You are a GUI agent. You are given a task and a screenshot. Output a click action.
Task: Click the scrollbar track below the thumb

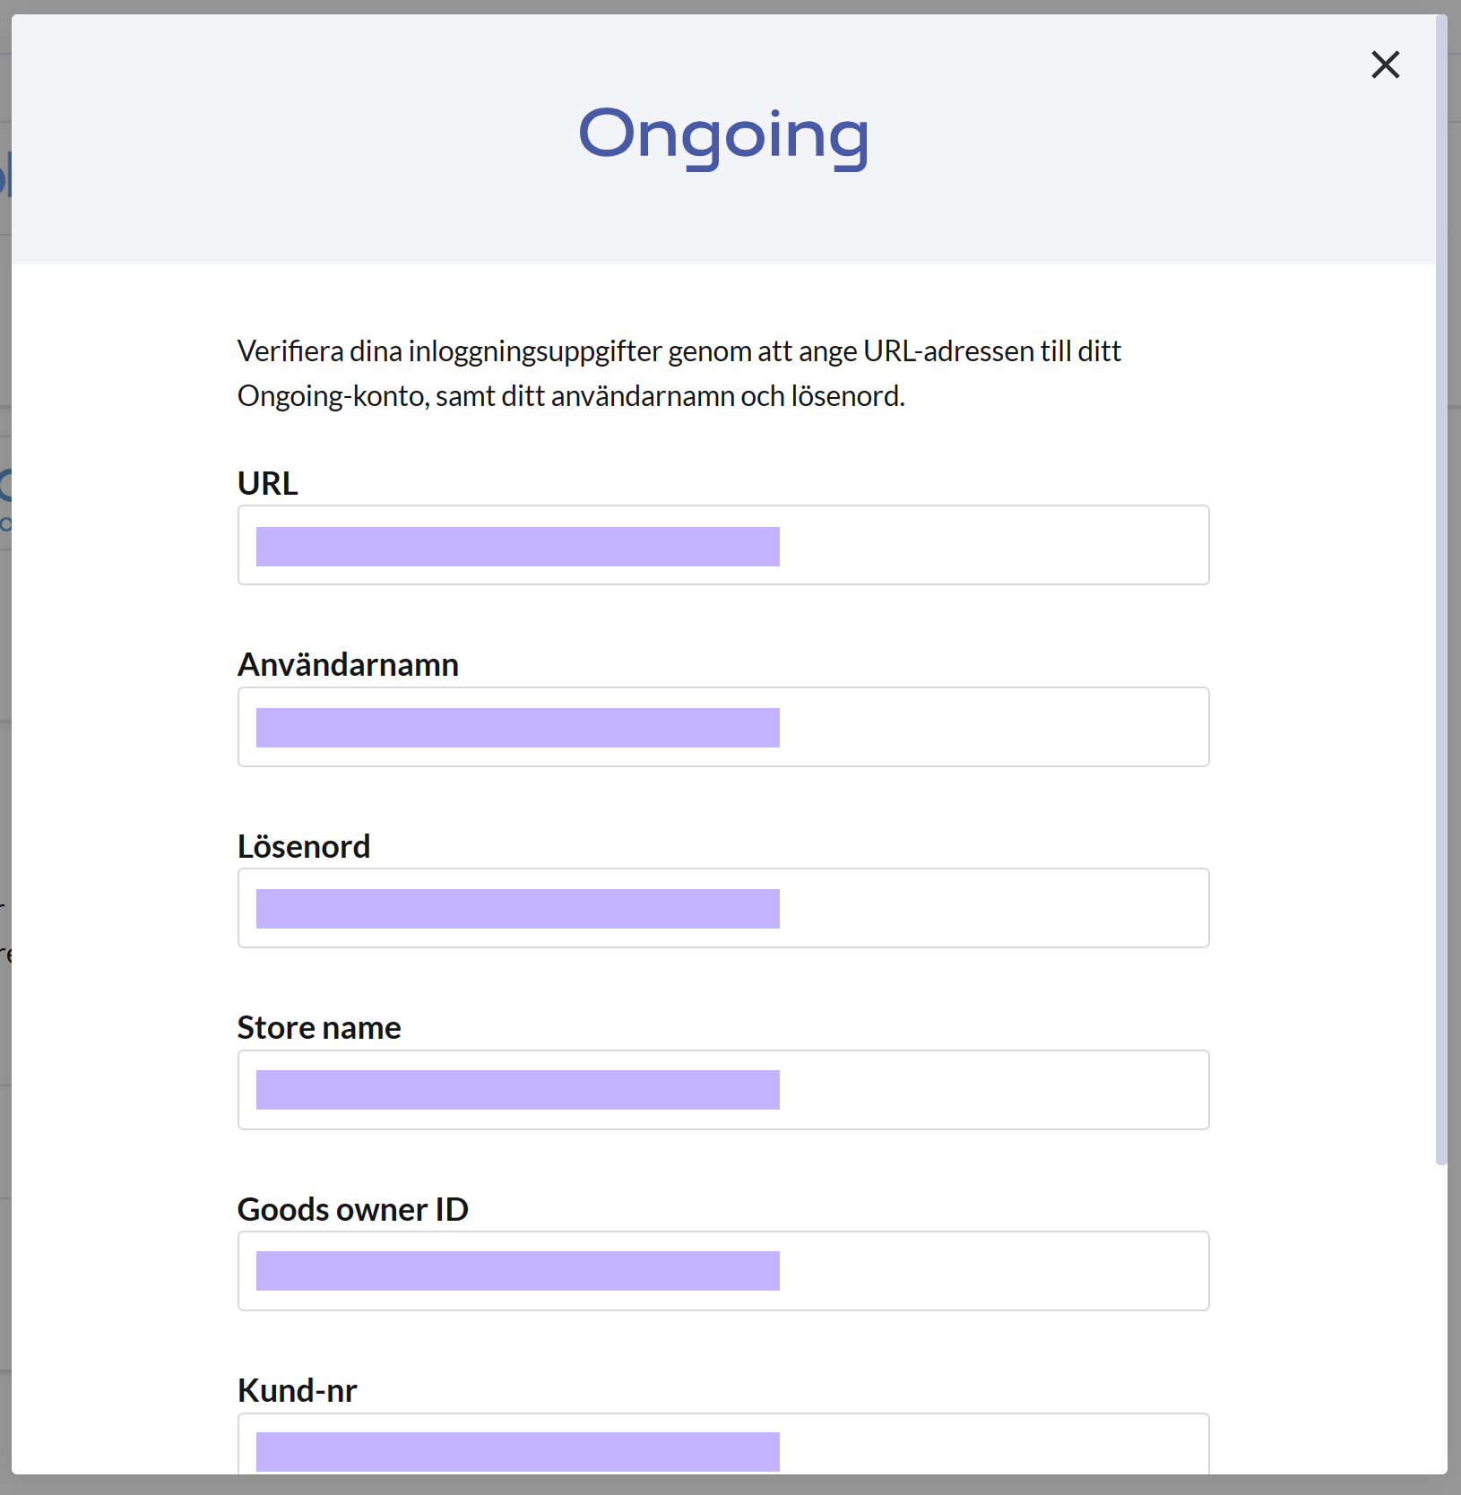(1441, 1318)
